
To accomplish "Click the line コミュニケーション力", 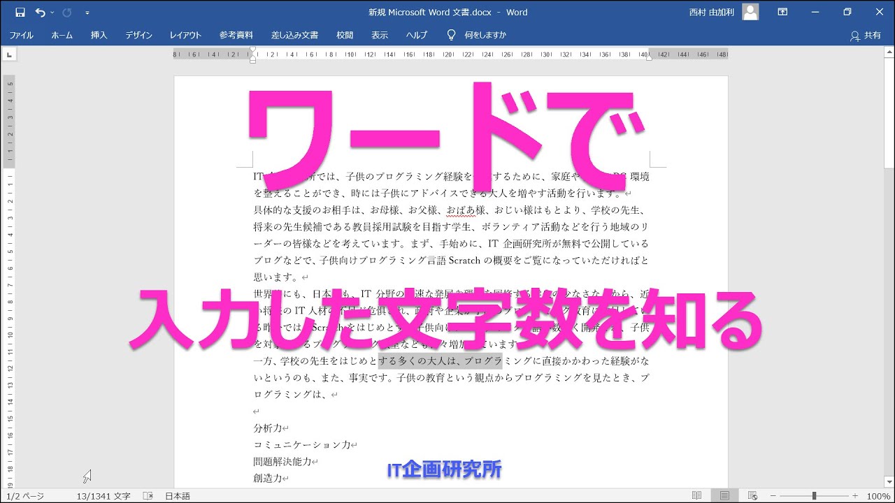I will 302,445.
